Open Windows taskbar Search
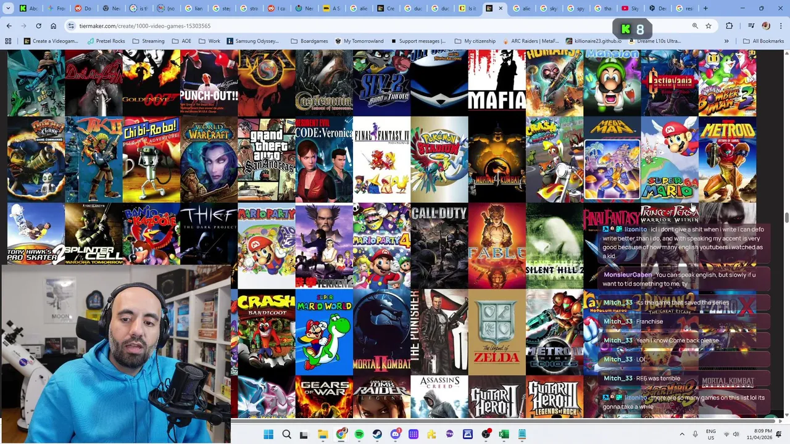Viewport: 790px width, 444px height. click(286, 434)
